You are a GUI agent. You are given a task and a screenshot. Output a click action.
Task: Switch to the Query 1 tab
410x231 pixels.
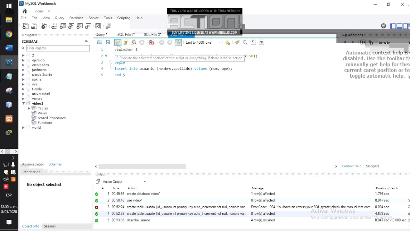[x=102, y=35]
